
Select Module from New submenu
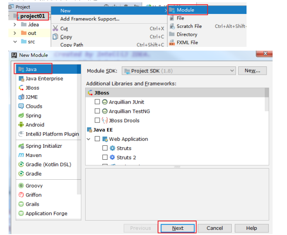point(207,10)
